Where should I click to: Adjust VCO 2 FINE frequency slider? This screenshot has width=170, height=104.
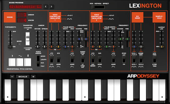[x=127, y=39]
